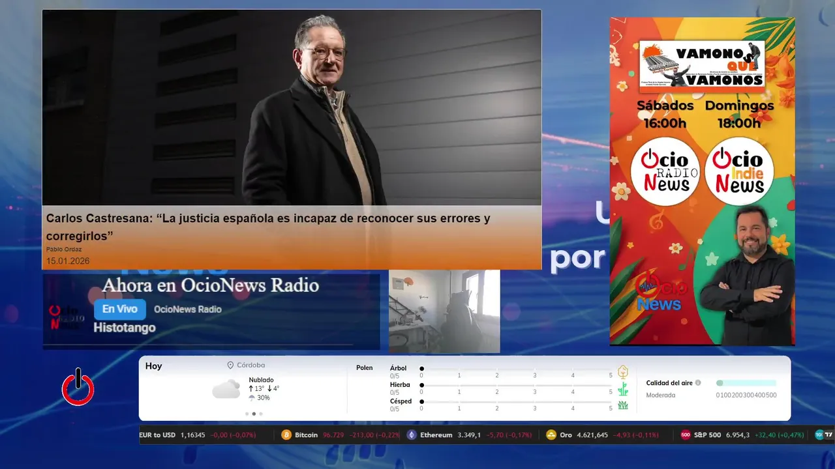835x469 pixels.
Task: Click the tree pollen icon
Action: (x=623, y=372)
